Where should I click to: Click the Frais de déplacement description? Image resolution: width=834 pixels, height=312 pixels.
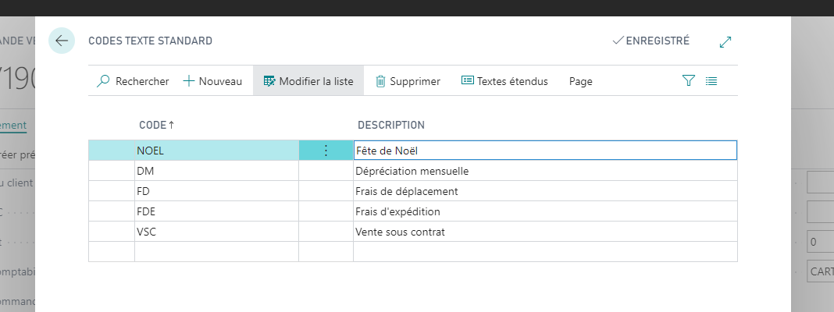tap(545, 191)
